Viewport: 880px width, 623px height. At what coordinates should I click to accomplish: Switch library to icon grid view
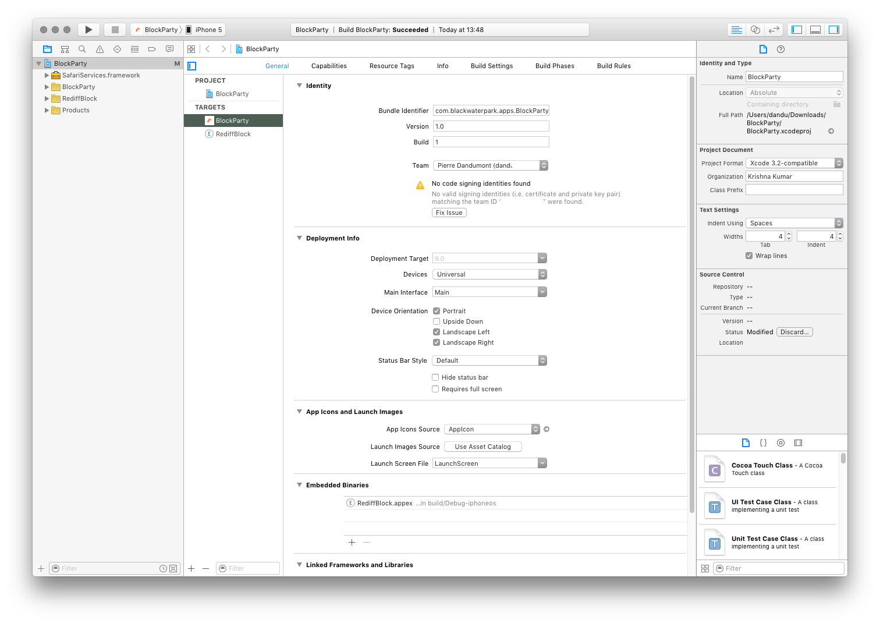point(705,568)
